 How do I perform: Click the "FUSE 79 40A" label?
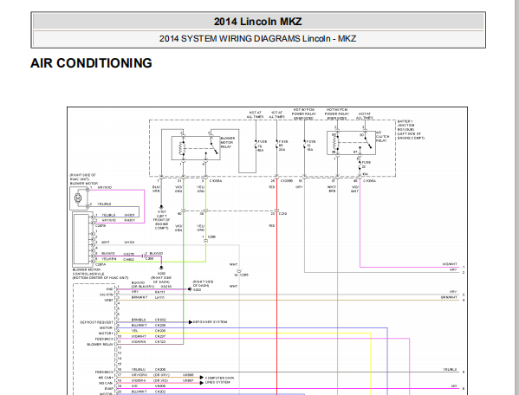coord(263,146)
